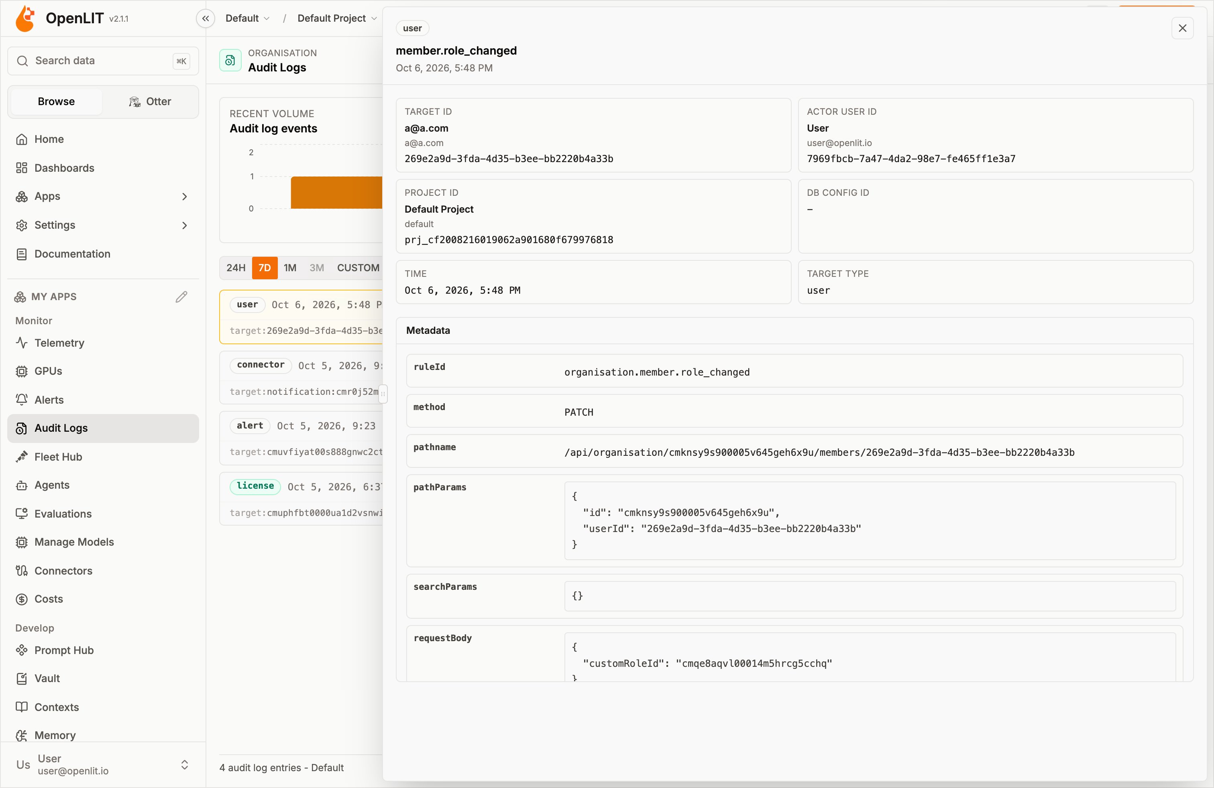Open Documentation link in sidebar
The width and height of the screenshot is (1214, 788).
point(102,254)
